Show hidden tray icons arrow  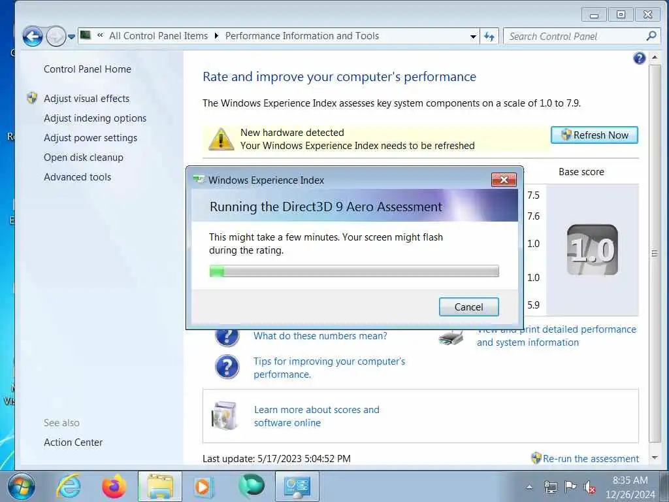[529, 486]
